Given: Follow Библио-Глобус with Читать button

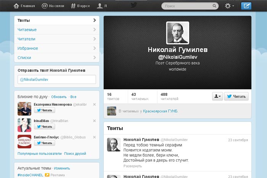Looking at the screenshot, I should (45, 143).
